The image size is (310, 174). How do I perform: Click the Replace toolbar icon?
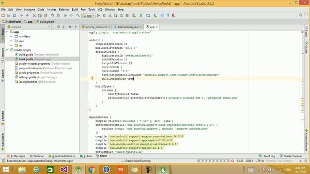(58, 15)
